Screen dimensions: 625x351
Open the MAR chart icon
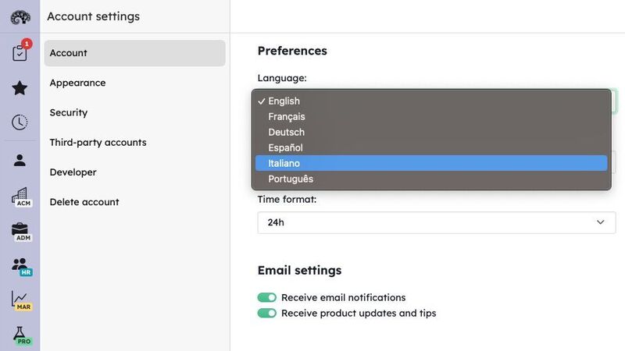point(21,301)
